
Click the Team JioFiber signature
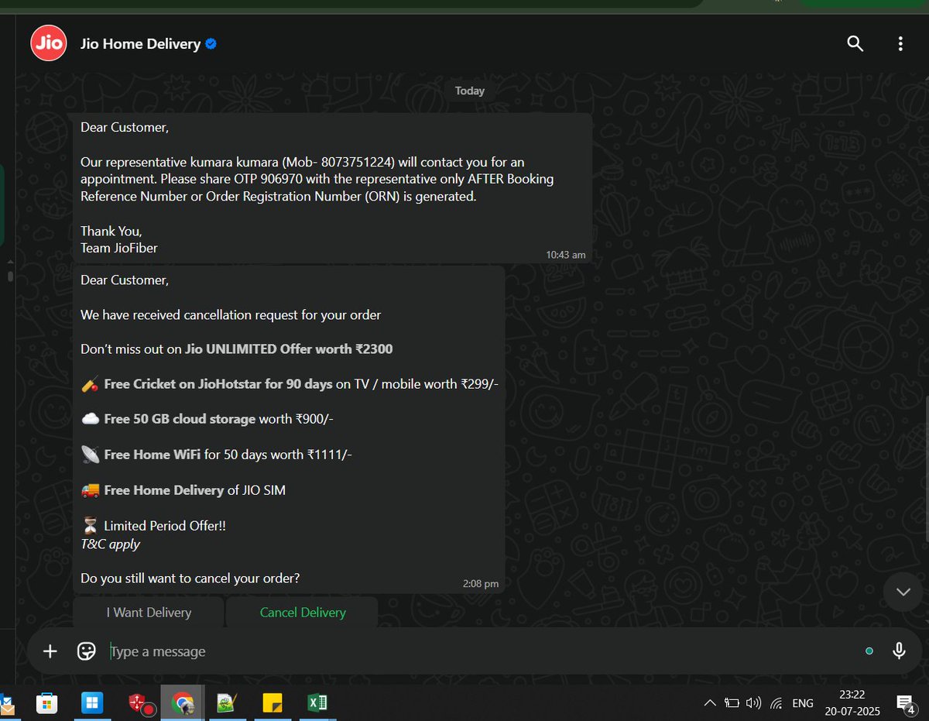119,248
